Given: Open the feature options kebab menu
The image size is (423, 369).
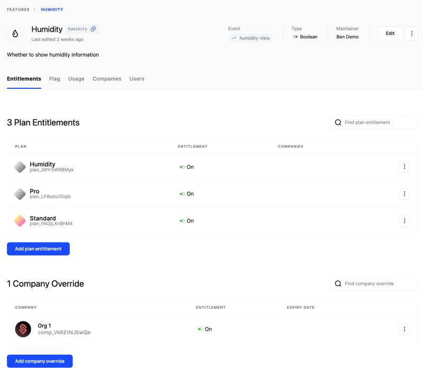Looking at the screenshot, I should (x=412, y=33).
